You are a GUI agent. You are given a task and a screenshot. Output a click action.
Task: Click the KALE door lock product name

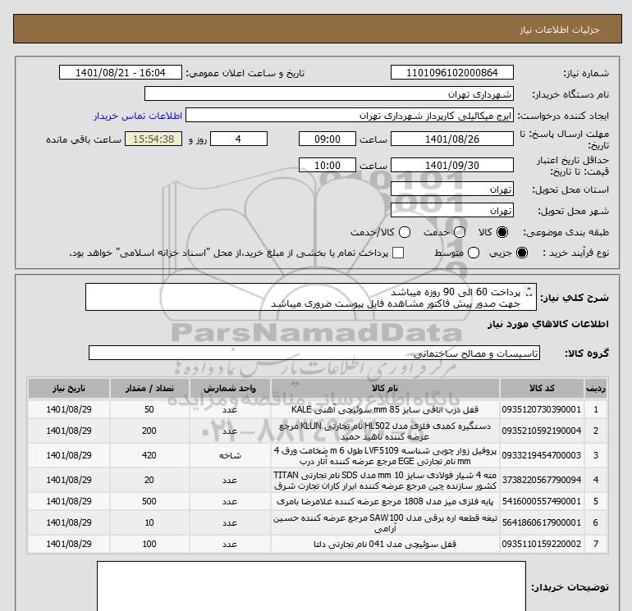tap(385, 409)
